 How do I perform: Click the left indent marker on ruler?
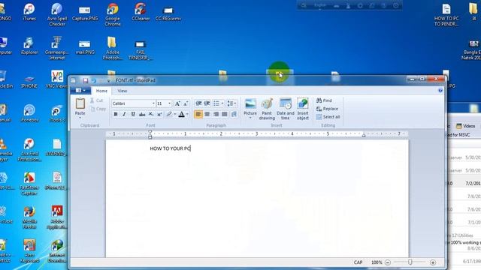coord(150,134)
